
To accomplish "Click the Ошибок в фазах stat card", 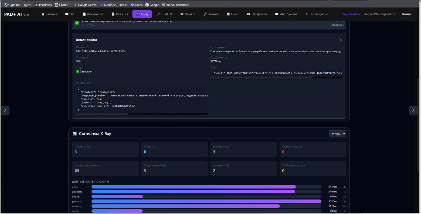I will 313,150.
